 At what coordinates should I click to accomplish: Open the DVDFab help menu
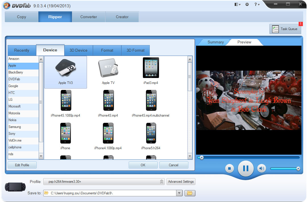point(256,5)
